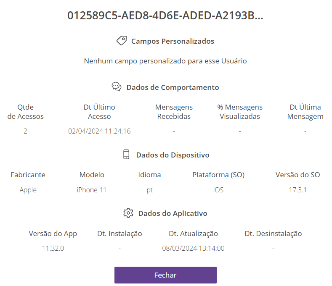This screenshot has height=286, width=332.
Task: Click the Dados do Dispositivo heading text
Action: tap(173, 155)
